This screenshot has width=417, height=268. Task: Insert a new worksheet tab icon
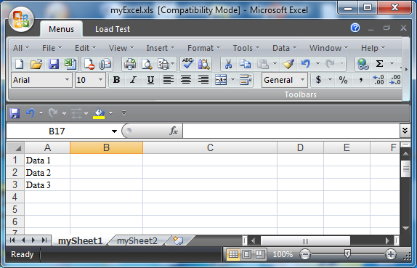(x=178, y=240)
